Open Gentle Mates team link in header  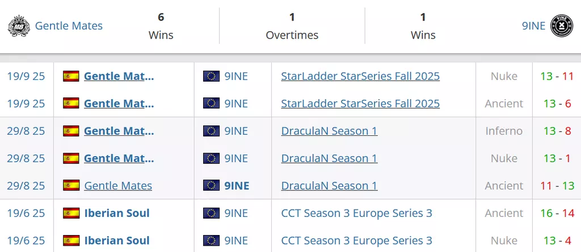coord(69,26)
